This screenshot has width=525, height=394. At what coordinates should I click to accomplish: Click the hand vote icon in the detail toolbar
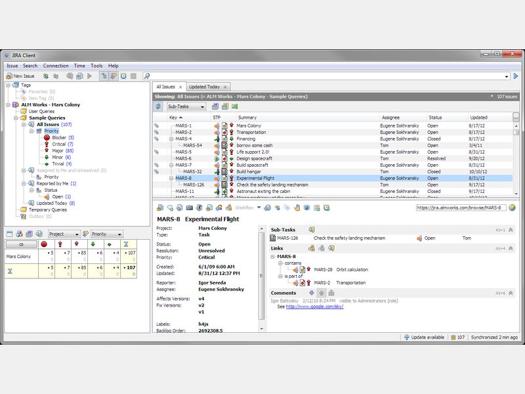297,208
